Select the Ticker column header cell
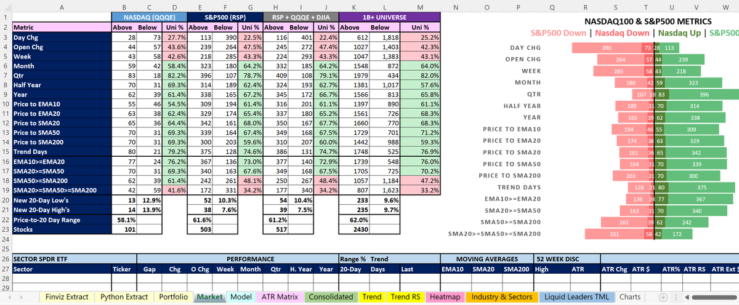739x305 pixels. pyautogui.click(x=124, y=269)
